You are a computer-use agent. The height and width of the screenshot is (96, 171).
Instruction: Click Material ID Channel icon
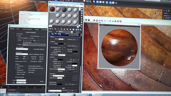[71, 29]
